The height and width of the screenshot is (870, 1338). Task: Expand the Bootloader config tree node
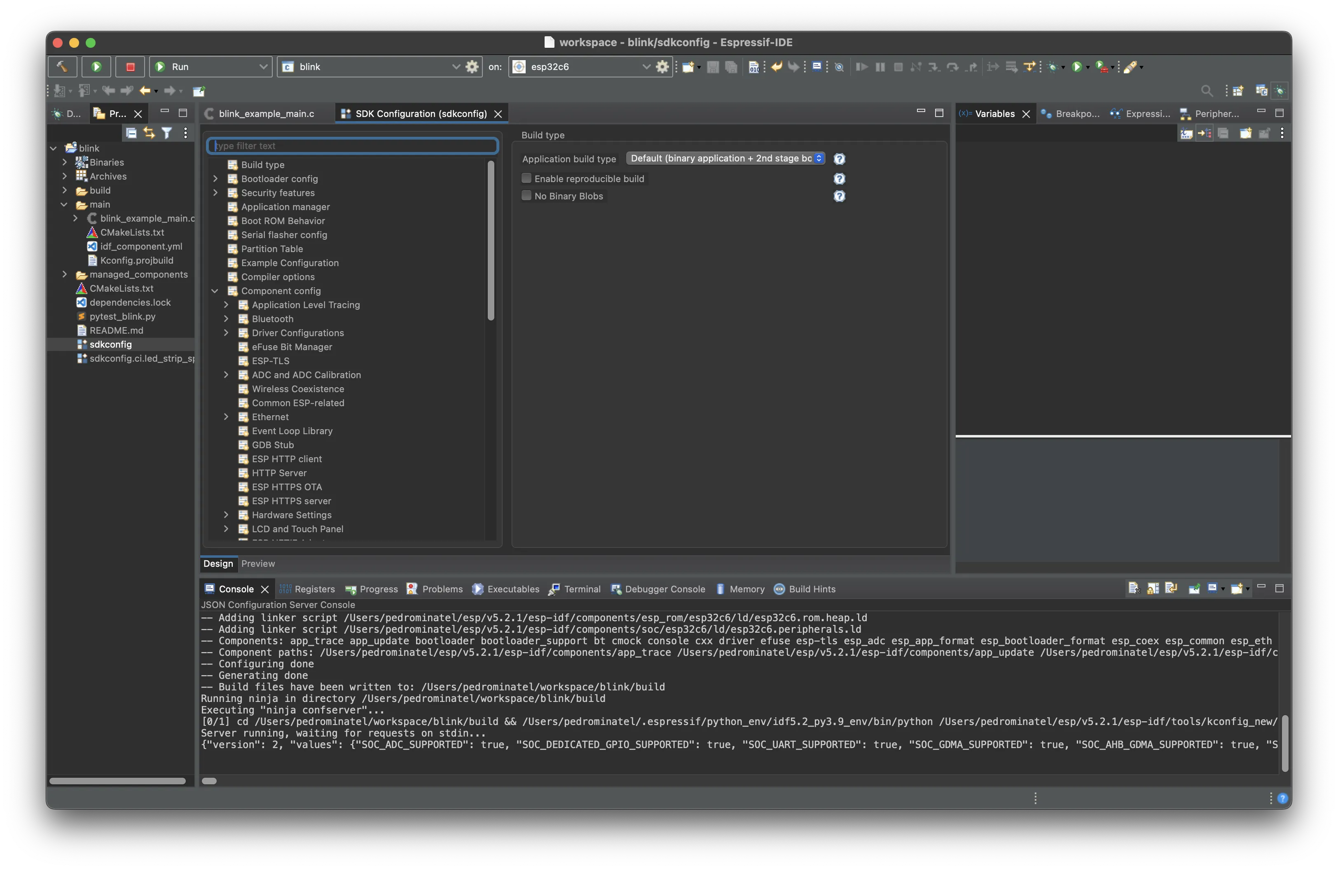click(x=215, y=179)
